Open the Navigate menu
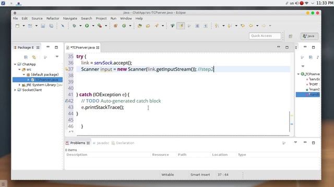This screenshot has height=187, width=334. pyautogui.click(x=70, y=19)
